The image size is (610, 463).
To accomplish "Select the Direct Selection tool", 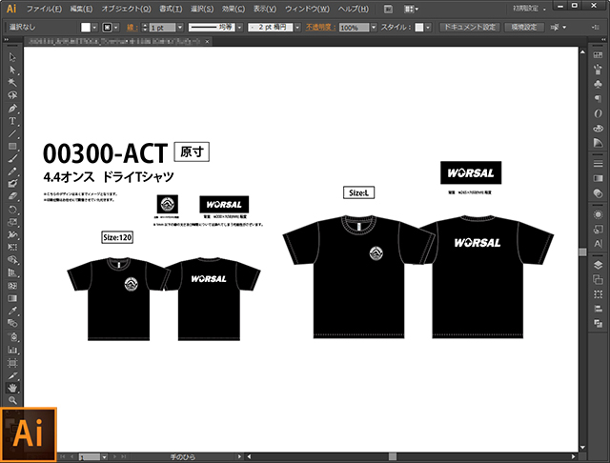I will point(12,70).
